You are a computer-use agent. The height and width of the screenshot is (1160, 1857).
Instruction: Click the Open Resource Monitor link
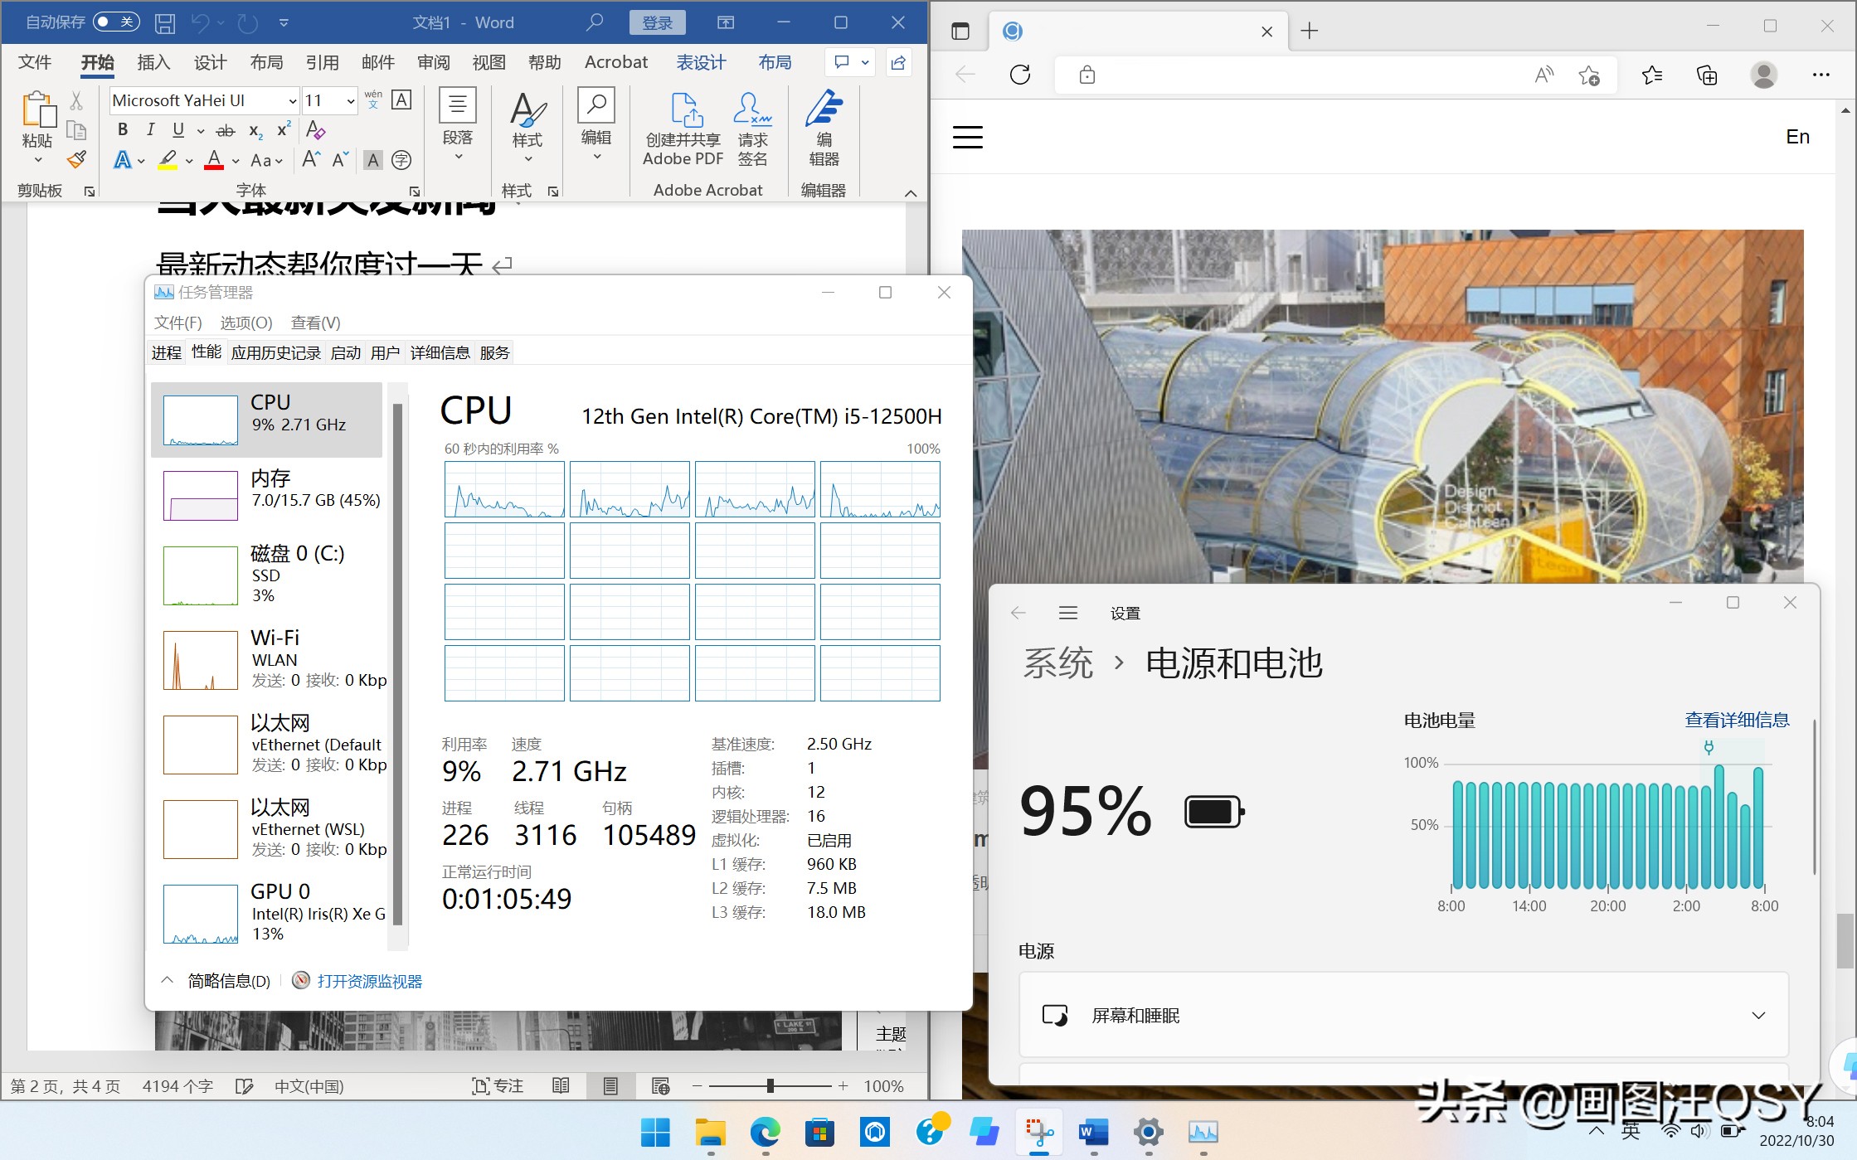point(369,982)
